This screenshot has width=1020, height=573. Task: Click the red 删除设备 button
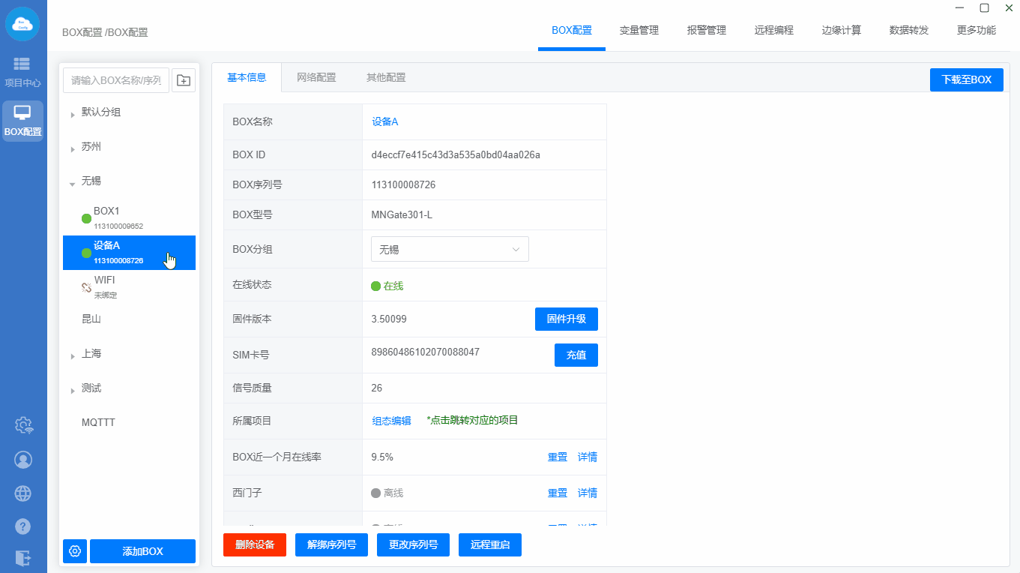click(x=254, y=544)
